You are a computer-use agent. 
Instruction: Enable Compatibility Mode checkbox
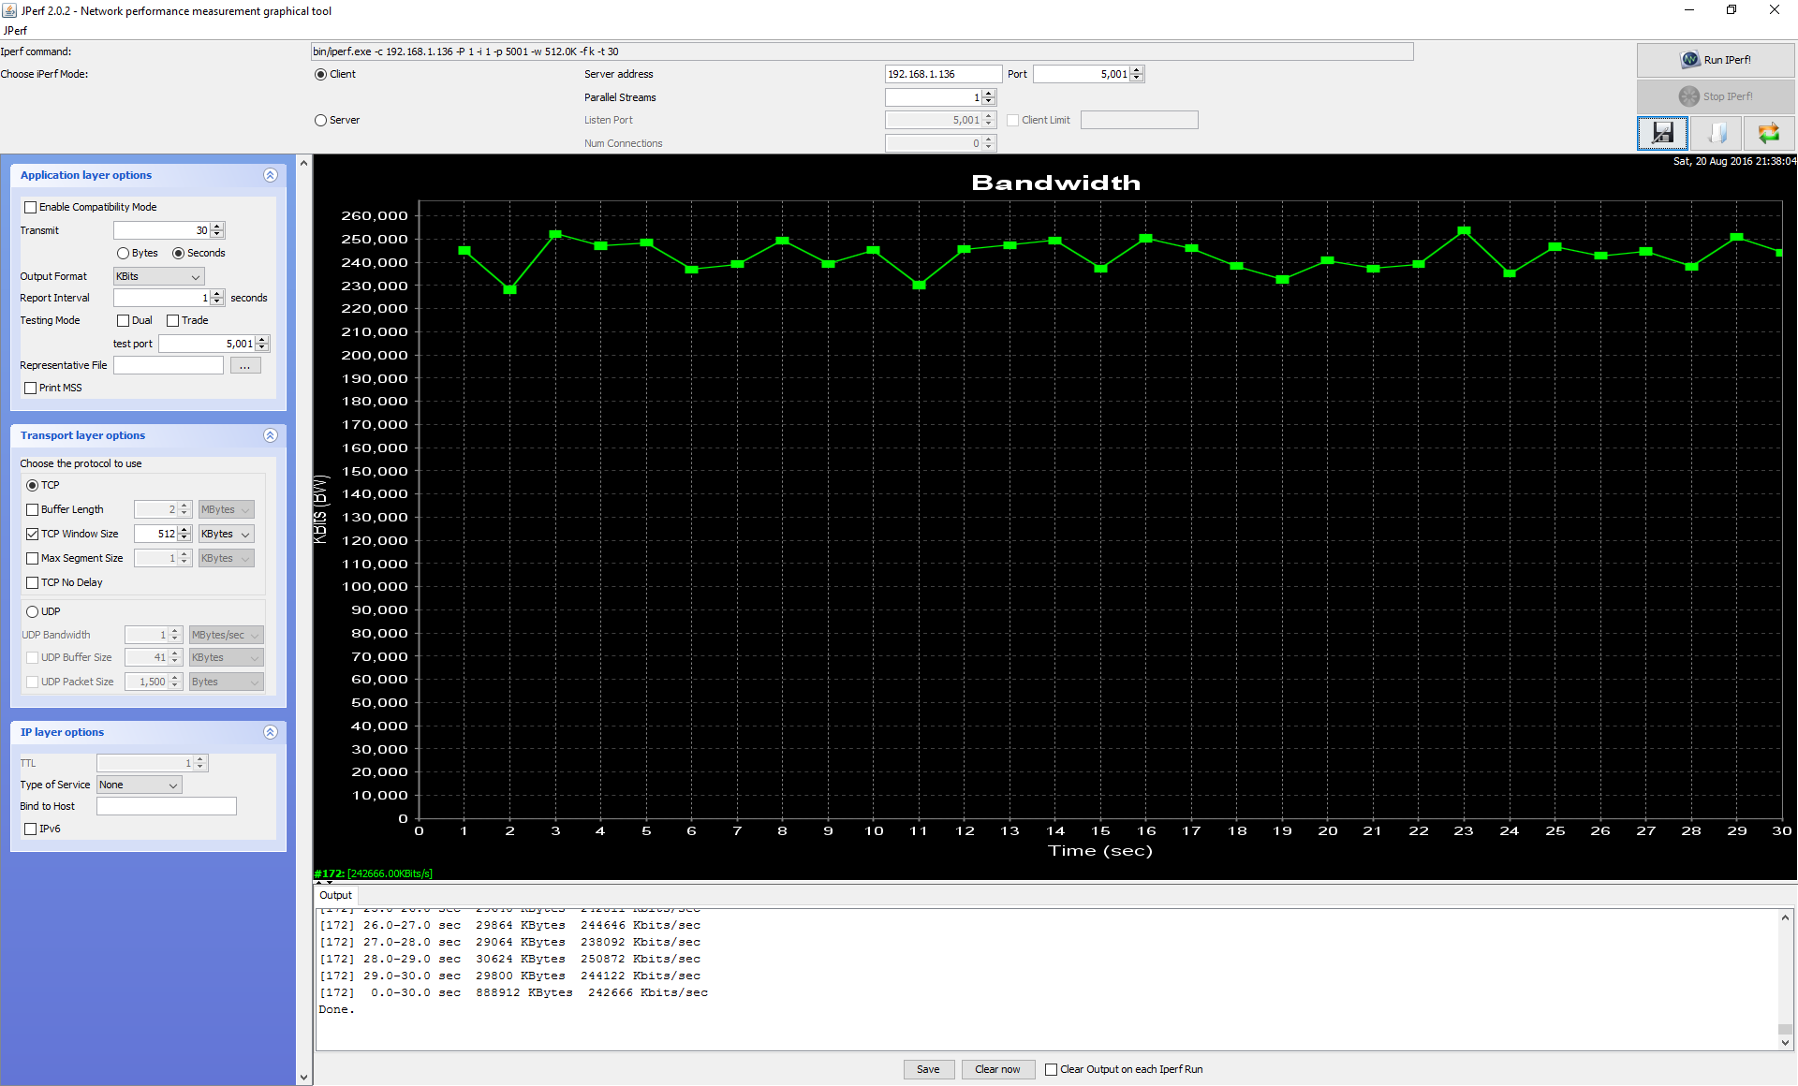coord(31,208)
